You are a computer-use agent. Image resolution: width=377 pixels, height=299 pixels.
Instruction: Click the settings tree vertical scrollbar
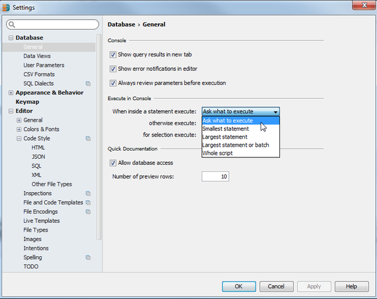tap(99, 137)
